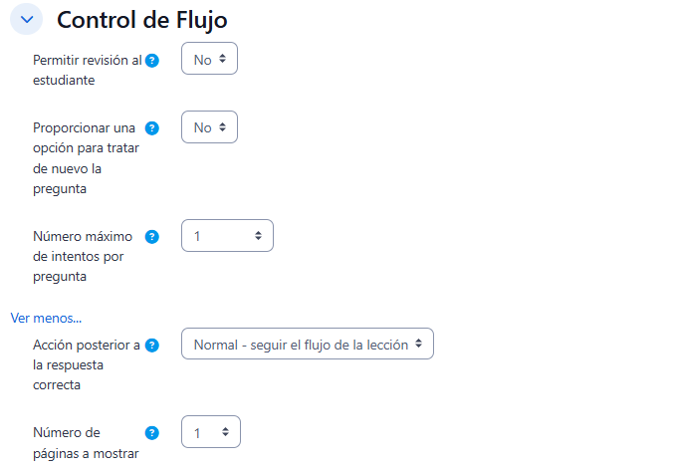View help for Acción posterior a la respuesta
This screenshot has height=469, width=674.
tap(152, 346)
